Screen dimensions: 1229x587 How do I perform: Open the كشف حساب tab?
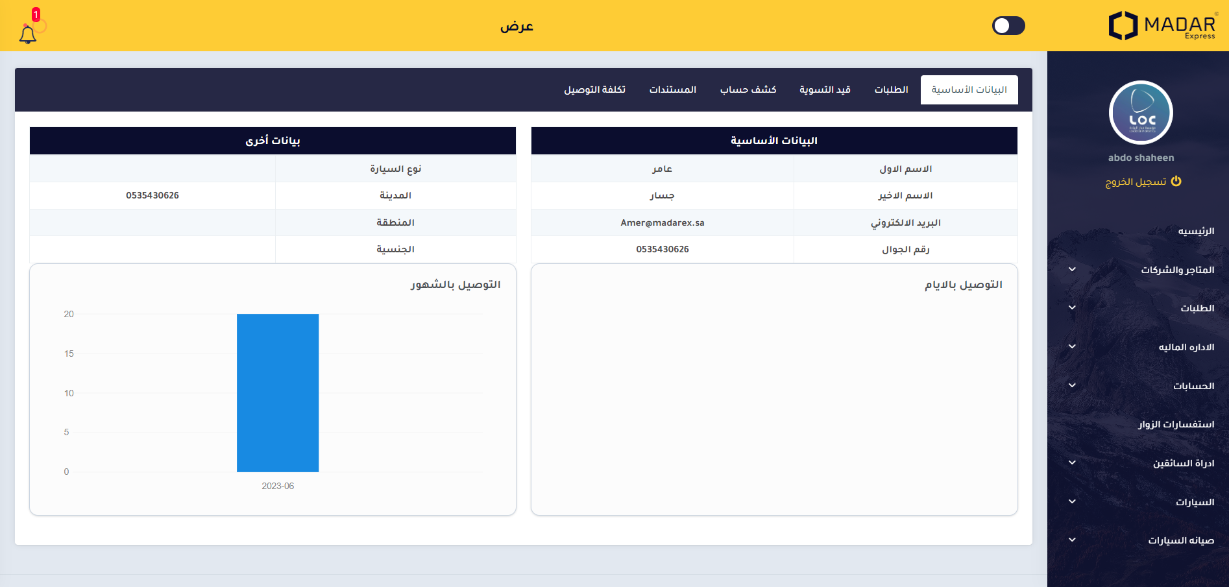pos(748,90)
